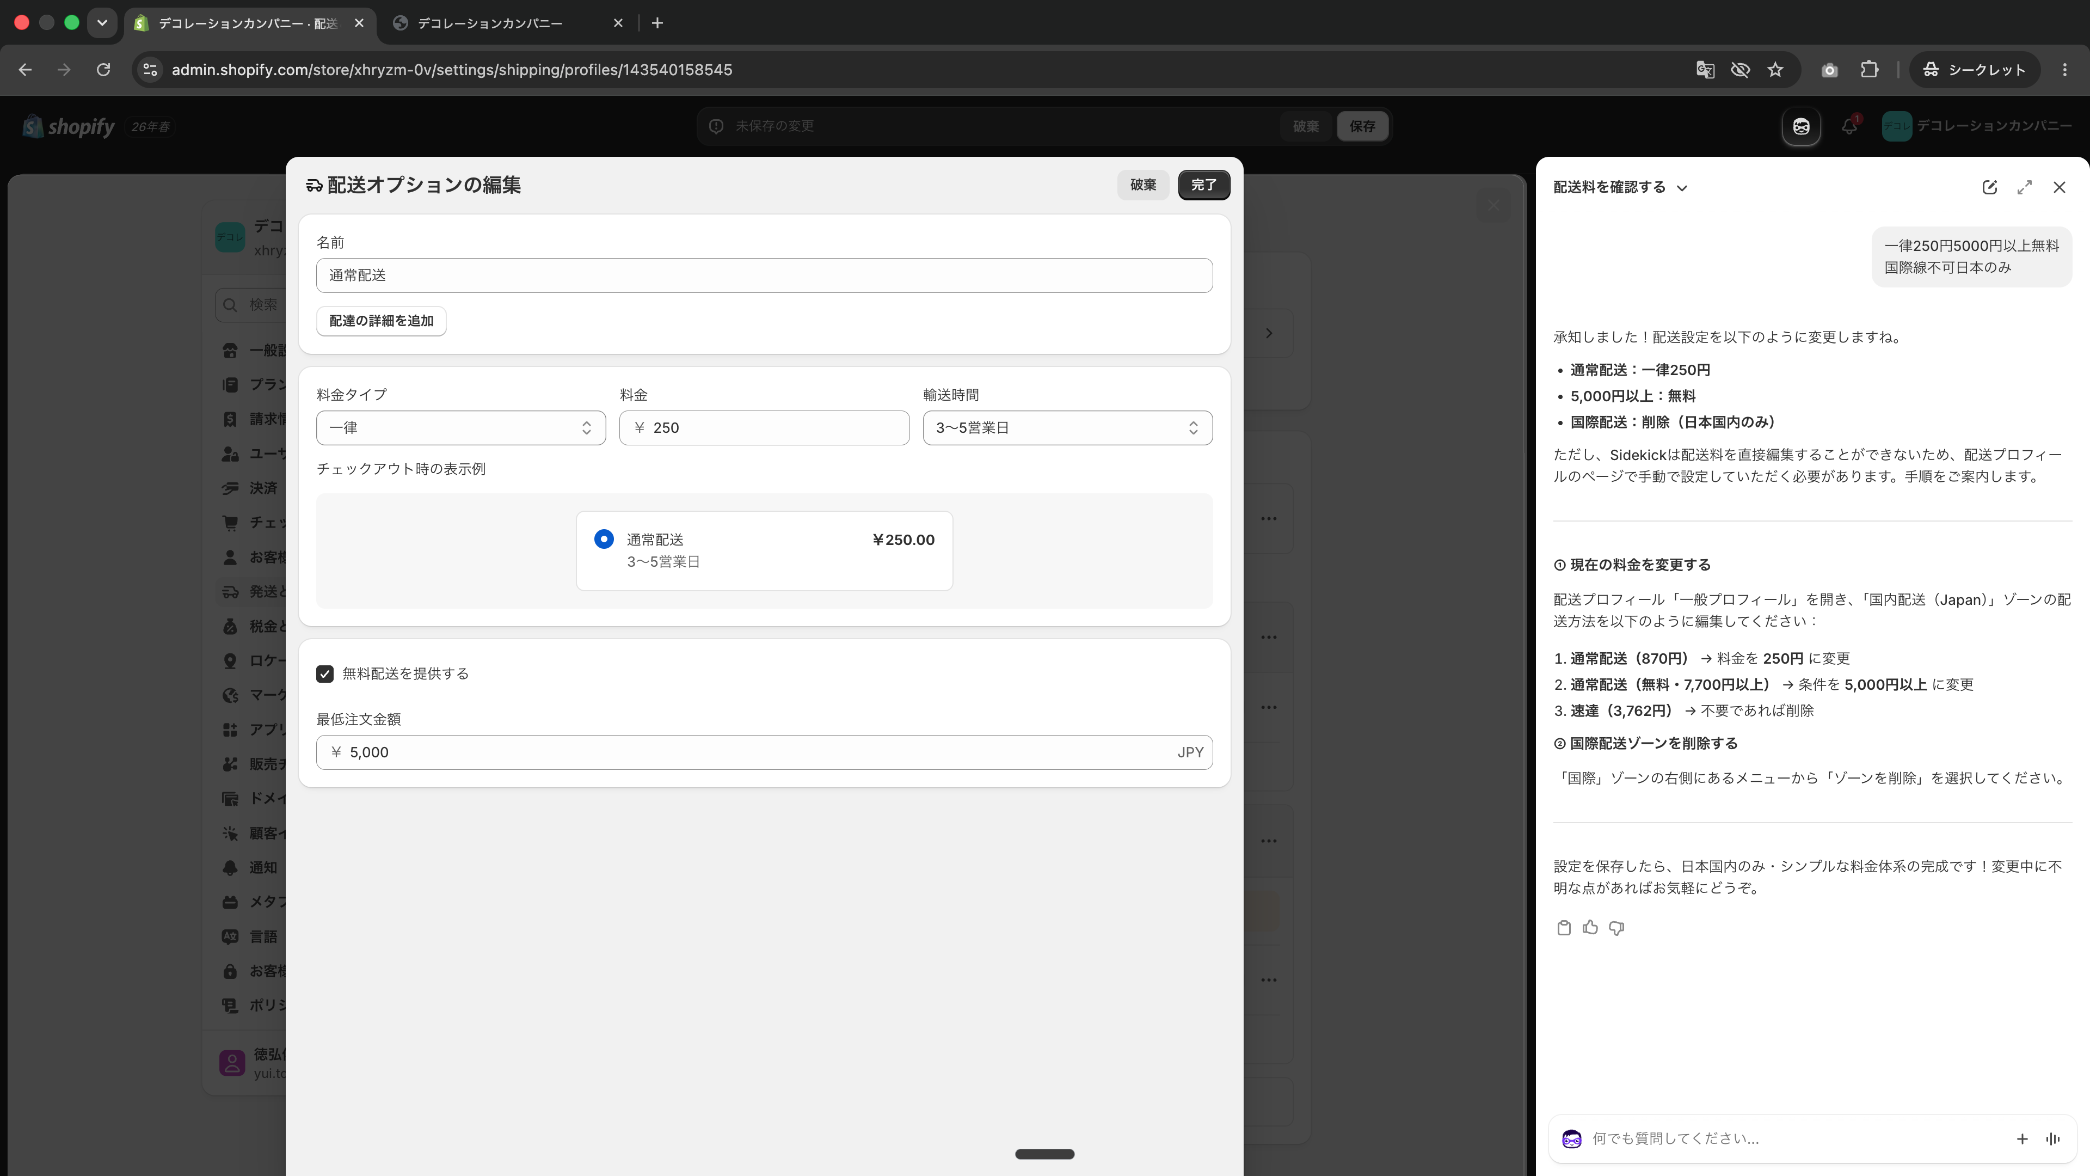Expand the Sidekick panel to full size
The height and width of the screenshot is (1176, 2090).
click(2024, 187)
